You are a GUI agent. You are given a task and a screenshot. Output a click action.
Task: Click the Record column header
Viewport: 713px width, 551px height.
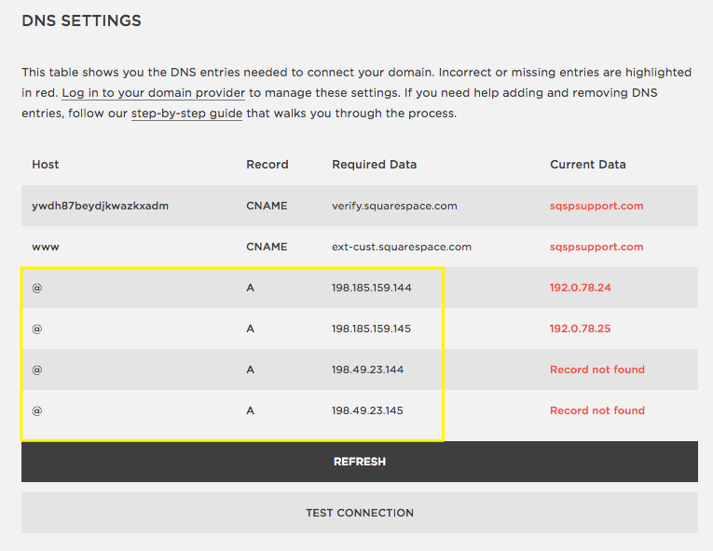(x=267, y=165)
